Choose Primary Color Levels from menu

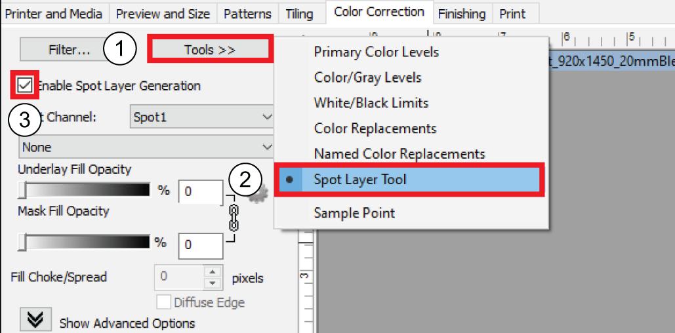pyautogui.click(x=376, y=52)
